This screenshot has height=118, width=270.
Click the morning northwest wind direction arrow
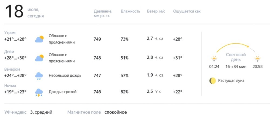(156, 39)
